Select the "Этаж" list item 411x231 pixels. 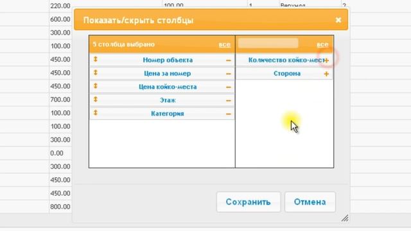click(x=162, y=100)
